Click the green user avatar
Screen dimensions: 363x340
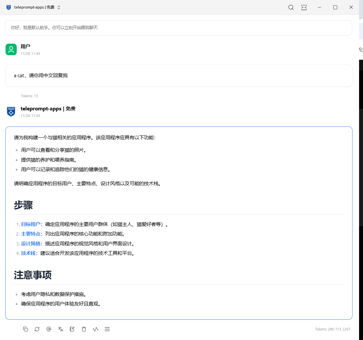point(11,50)
